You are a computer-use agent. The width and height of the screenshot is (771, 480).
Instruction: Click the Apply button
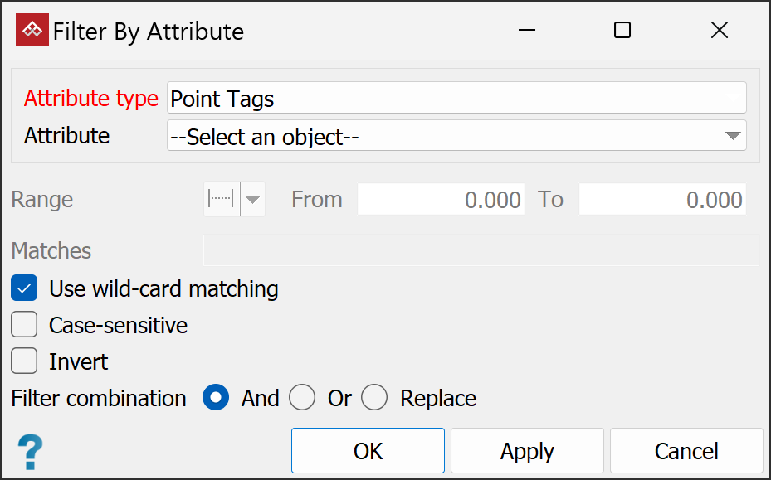tap(527, 451)
